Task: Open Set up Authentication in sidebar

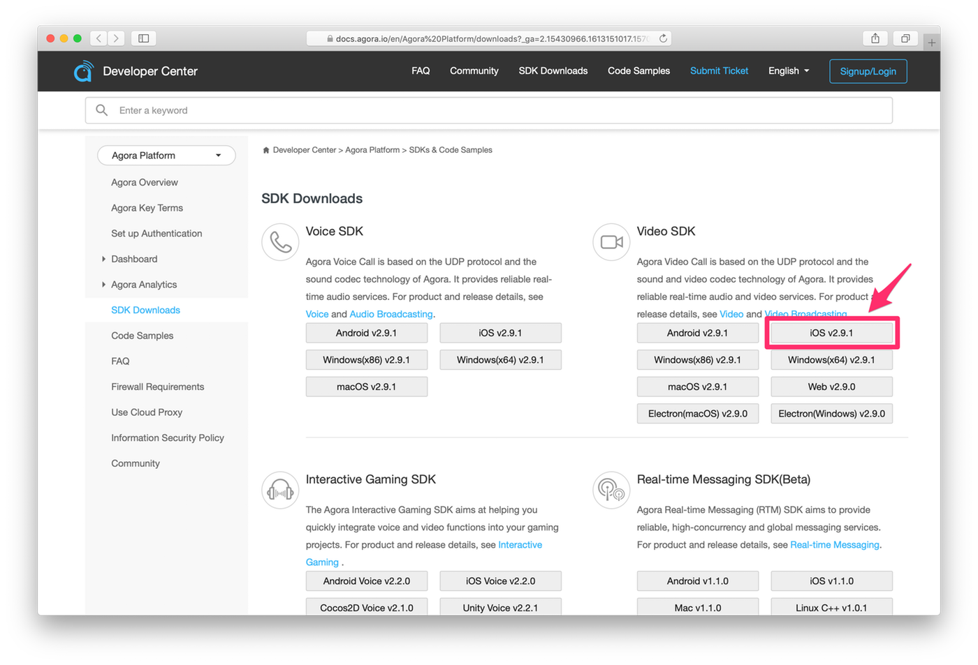Action: pos(156,234)
